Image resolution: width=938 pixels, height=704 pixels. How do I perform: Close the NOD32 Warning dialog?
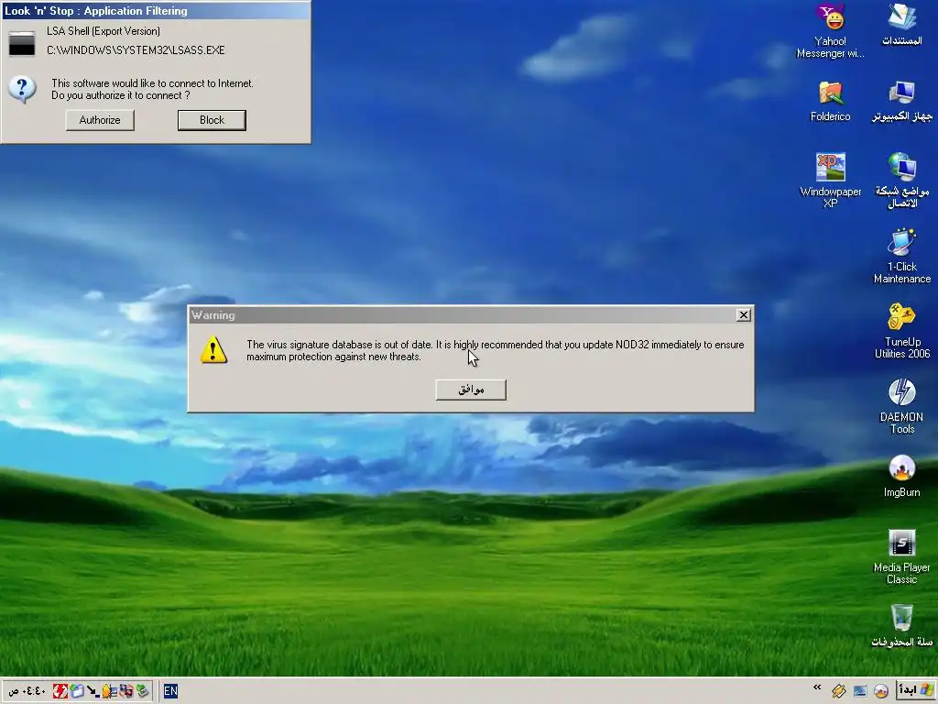pyautogui.click(x=744, y=315)
